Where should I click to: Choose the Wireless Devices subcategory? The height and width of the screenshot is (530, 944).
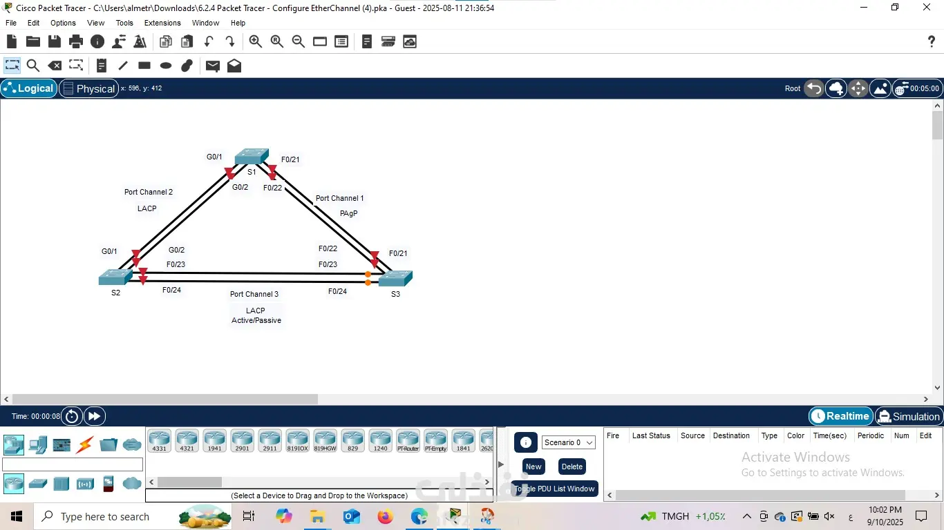(85, 484)
